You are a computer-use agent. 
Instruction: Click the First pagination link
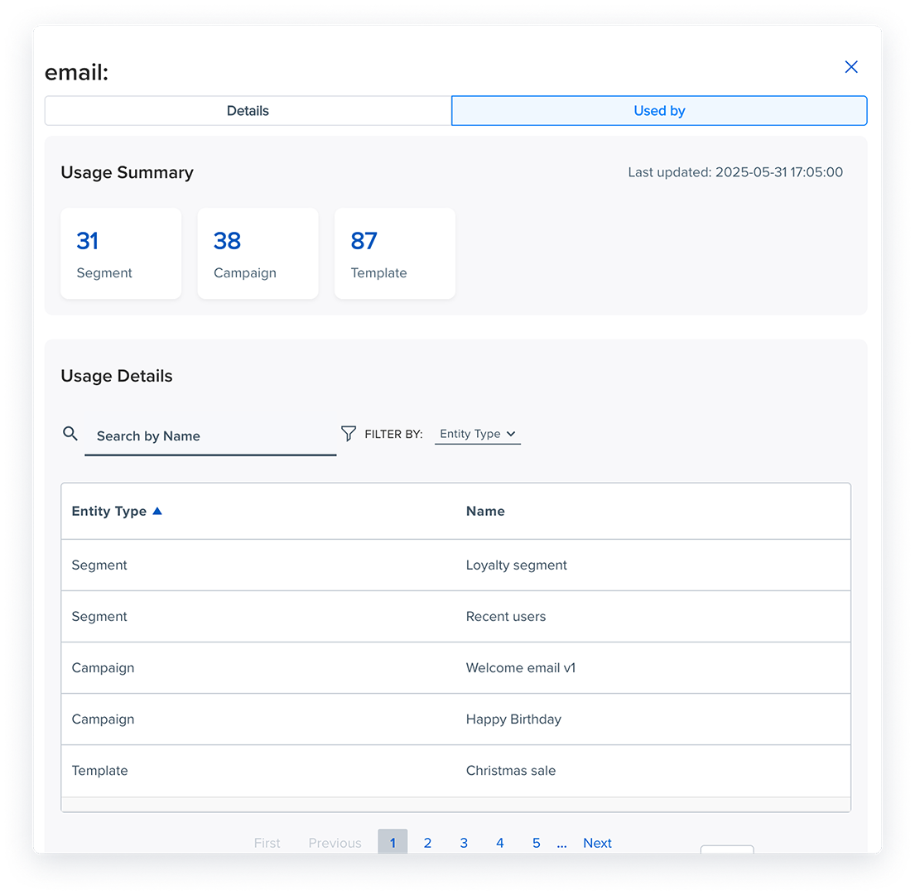pos(267,843)
